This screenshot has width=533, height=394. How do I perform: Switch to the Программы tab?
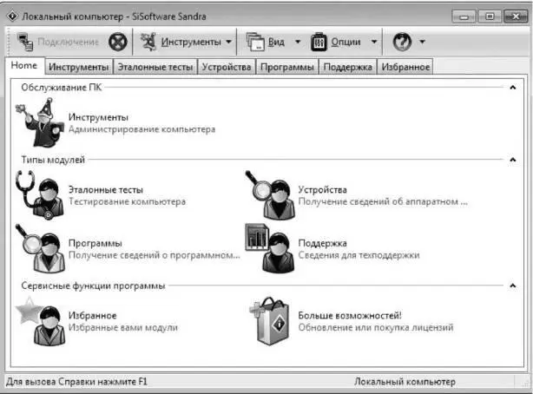coord(286,67)
